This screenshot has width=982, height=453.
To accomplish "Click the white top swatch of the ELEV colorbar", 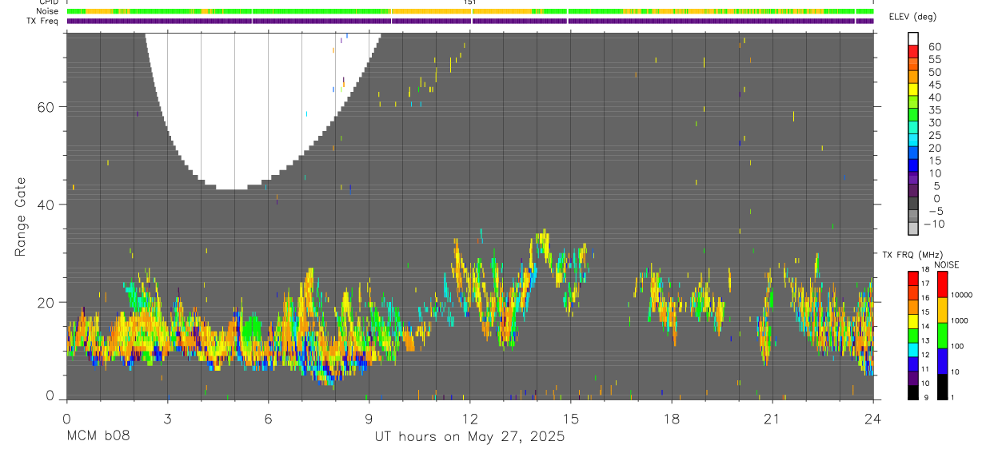I will 913,40.
